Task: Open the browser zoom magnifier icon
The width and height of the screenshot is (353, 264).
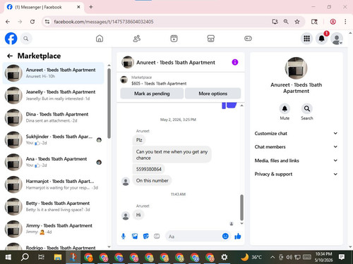Action: 286,22
